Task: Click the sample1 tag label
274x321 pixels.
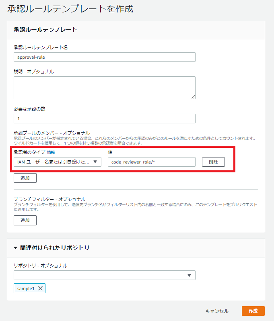Action: point(26,288)
